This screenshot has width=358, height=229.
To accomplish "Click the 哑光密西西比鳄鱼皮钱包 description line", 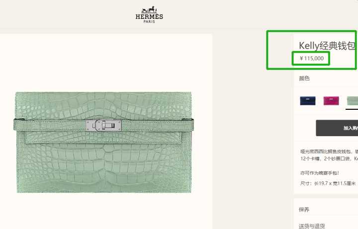I will 329,152.
